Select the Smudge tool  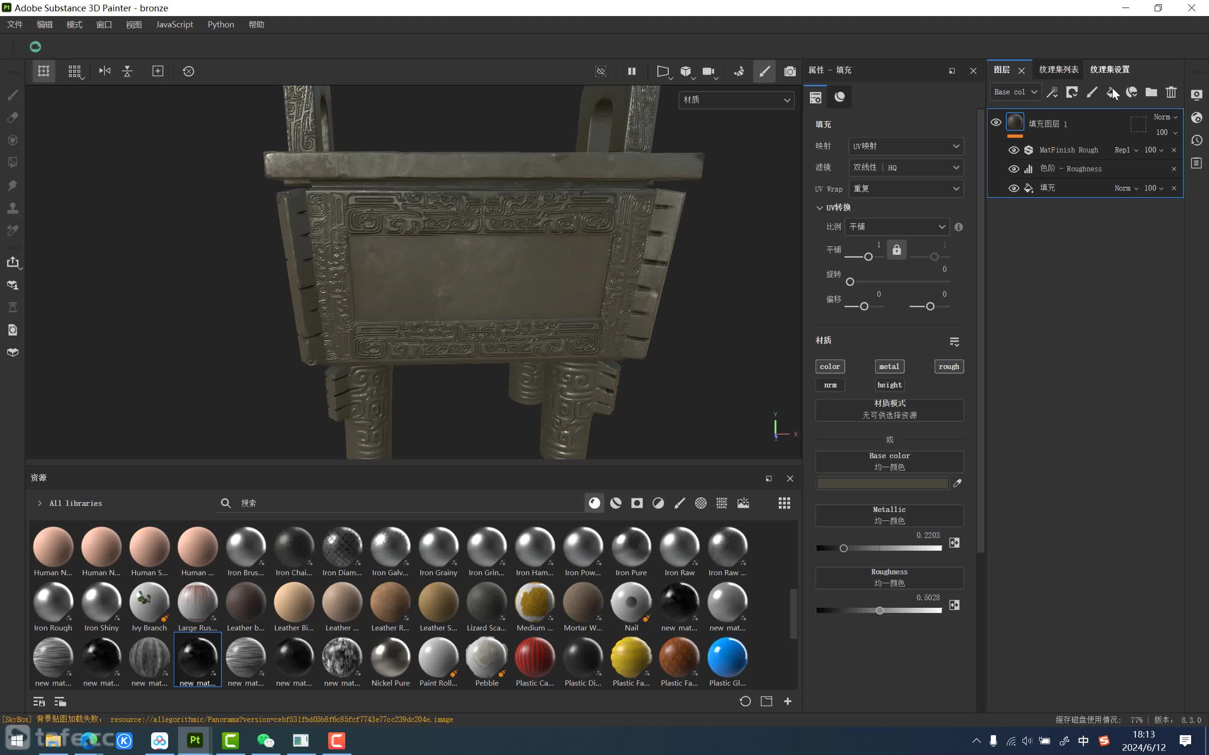13,185
